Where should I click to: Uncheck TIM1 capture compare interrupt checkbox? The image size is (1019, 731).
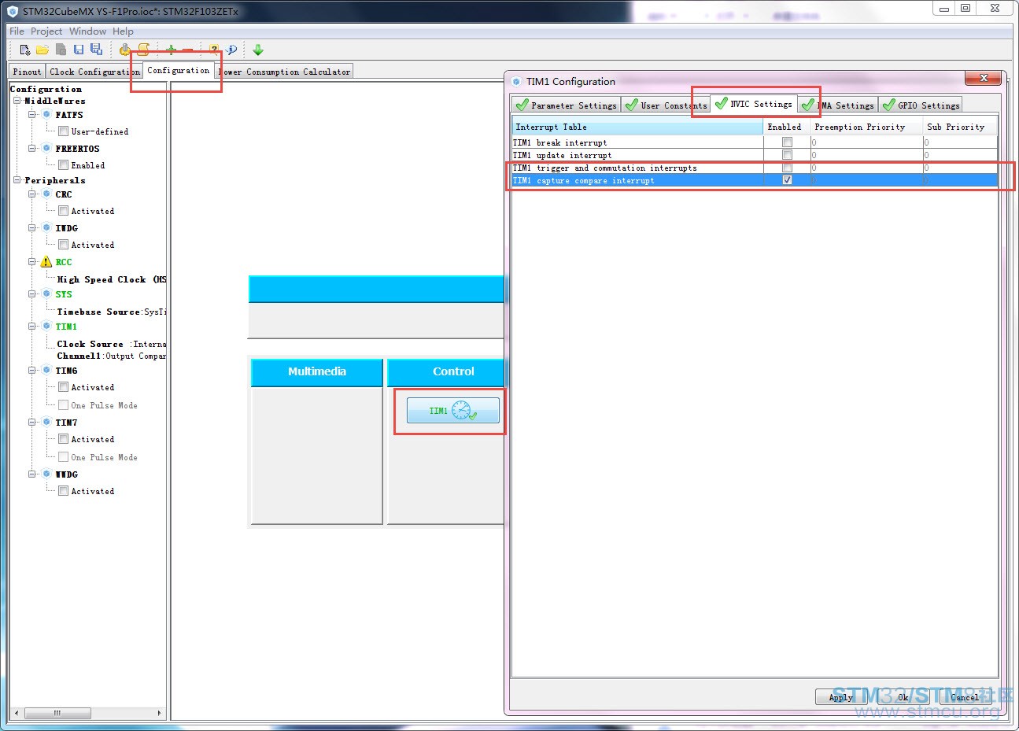787,180
